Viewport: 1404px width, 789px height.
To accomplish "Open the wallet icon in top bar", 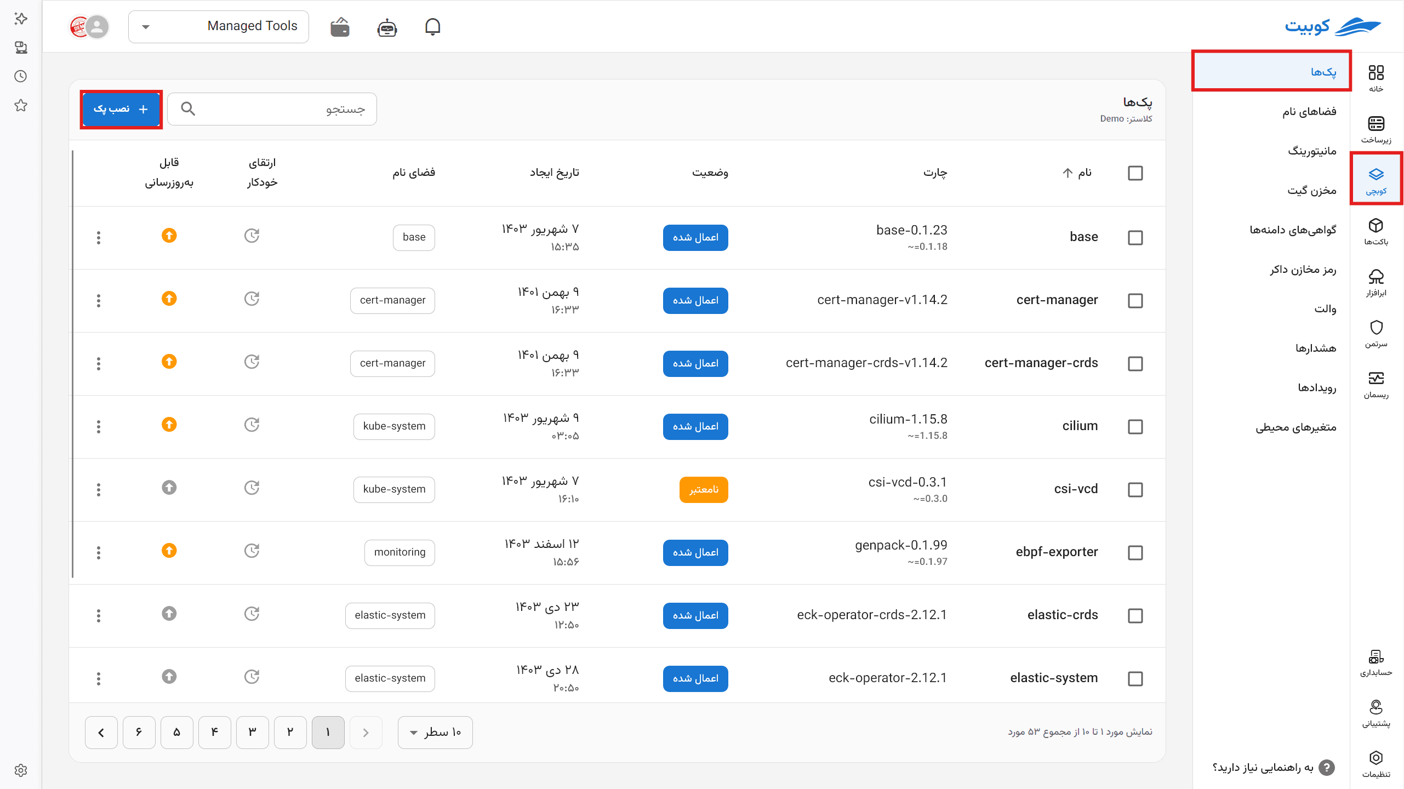I will click(340, 27).
